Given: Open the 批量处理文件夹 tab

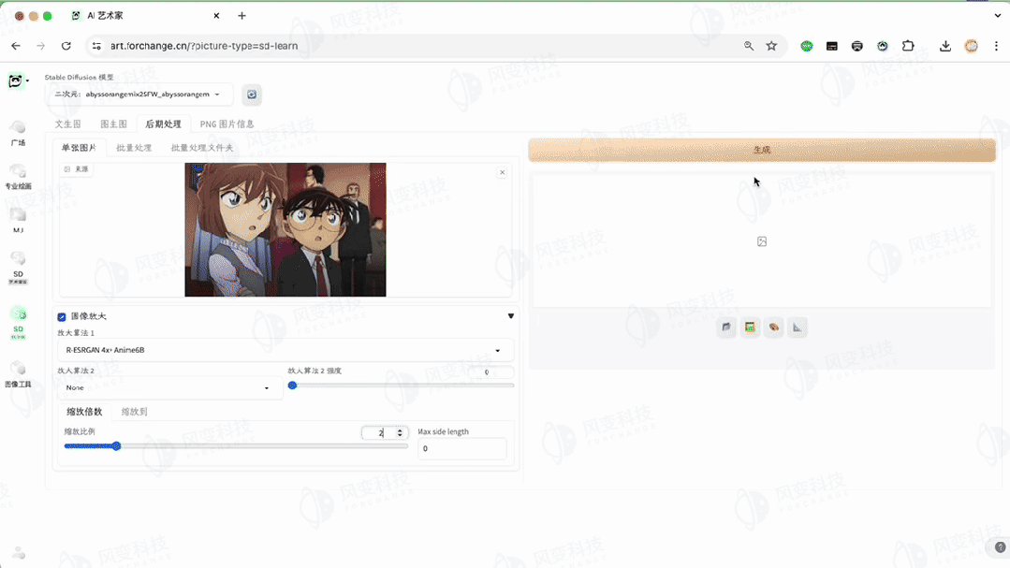Looking at the screenshot, I should (x=202, y=148).
